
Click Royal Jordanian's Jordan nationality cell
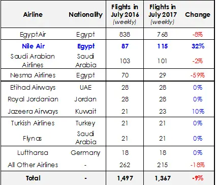tap(85, 99)
